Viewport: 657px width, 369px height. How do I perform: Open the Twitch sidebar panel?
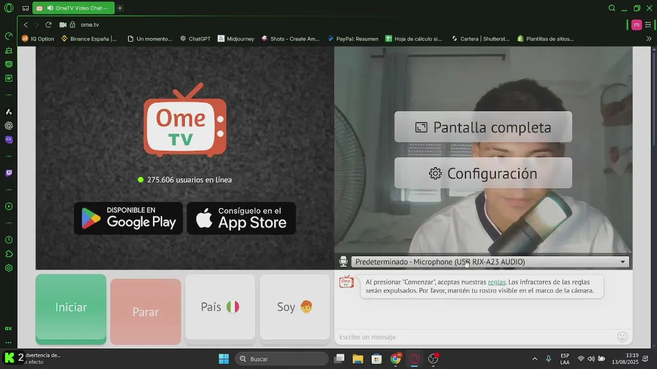coord(8,173)
